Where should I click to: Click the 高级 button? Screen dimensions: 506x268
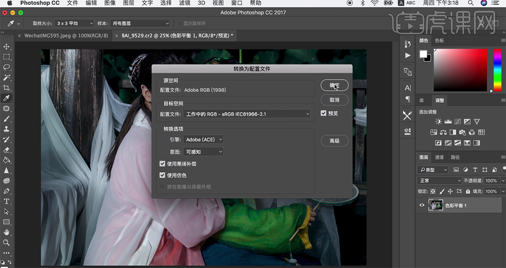coord(334,141)
